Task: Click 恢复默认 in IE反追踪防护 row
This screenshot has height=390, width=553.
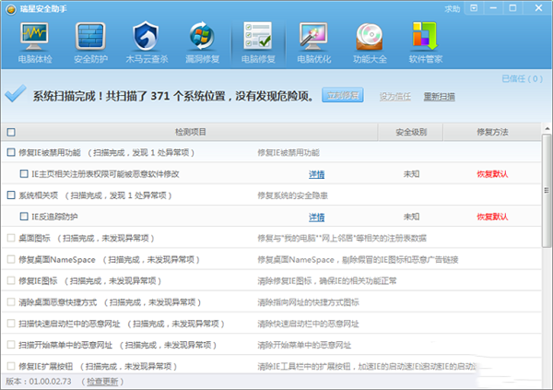Action: tap(492, 217)
